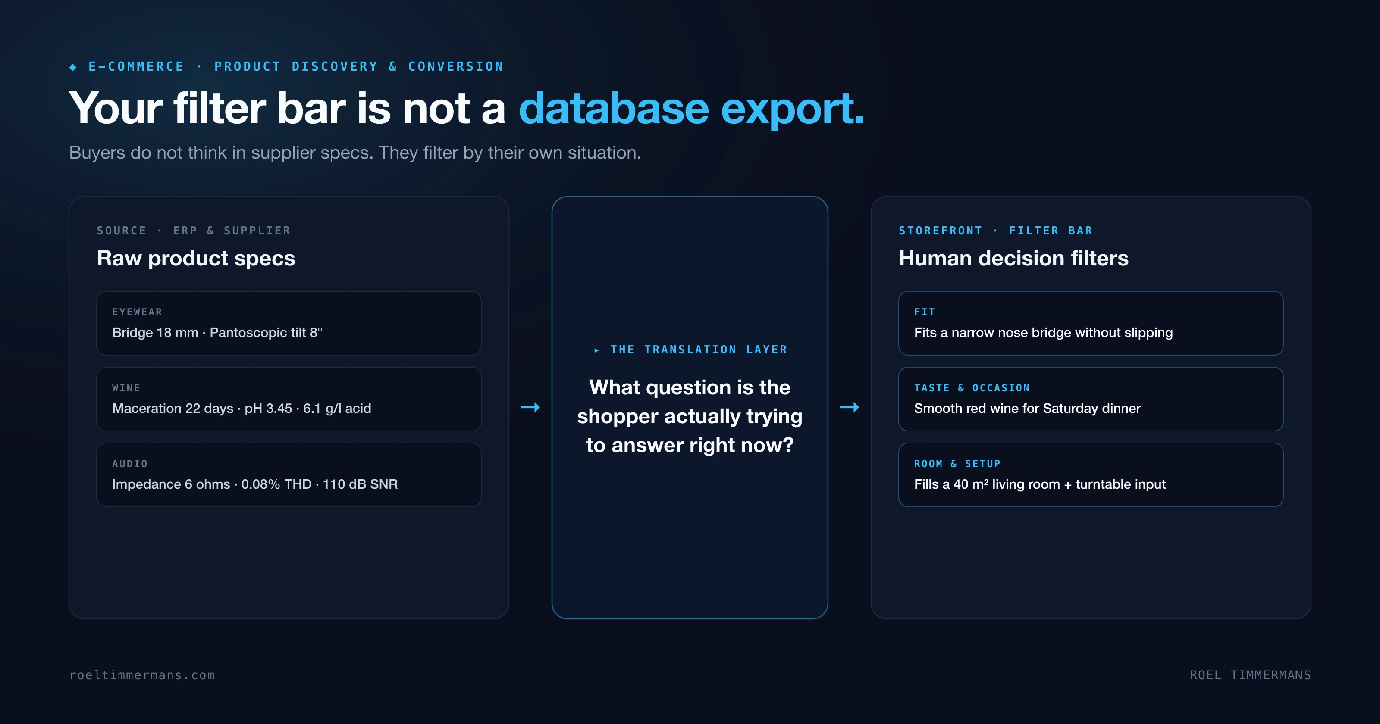Click 'PRODUCT DISCOVERY & CONVERSION' header text
The width and height of the screenshot is (1380, 724).
359,66
